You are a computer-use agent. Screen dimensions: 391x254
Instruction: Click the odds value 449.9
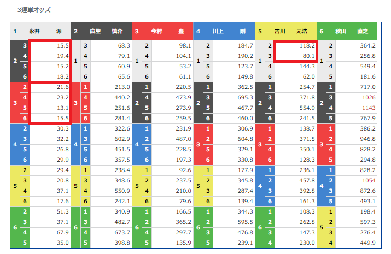(367, 243)
